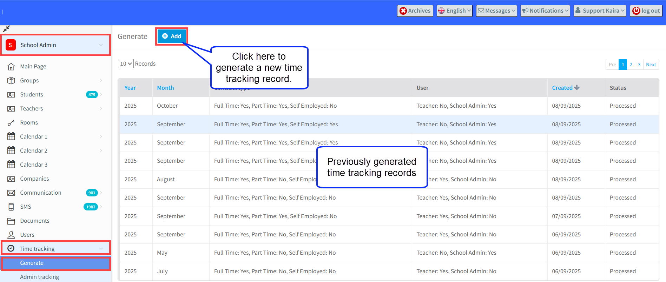
Task: Select Admin tracking submenu item
Action: tap(39, 277)
